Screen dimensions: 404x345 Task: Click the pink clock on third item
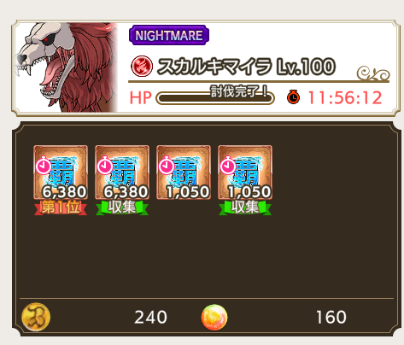pos(167,165)
